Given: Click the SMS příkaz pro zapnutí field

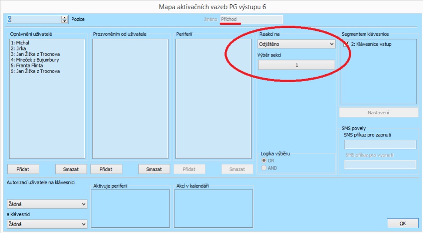Looking at the screenshot, I should (380, 145).
